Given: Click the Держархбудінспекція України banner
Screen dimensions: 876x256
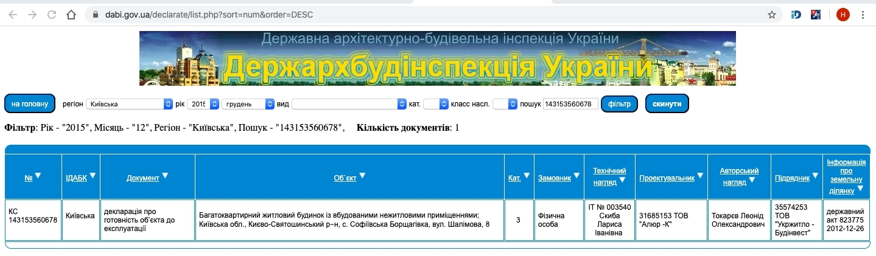Looking at the screenshot, I should (x=437, y=58).
